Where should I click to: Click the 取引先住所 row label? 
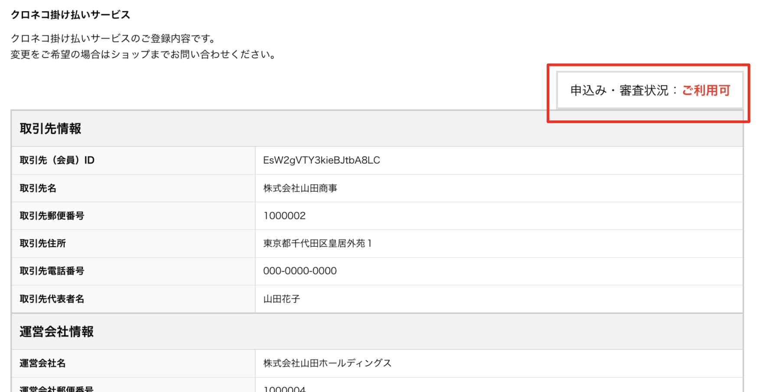(x=43, y=244)
